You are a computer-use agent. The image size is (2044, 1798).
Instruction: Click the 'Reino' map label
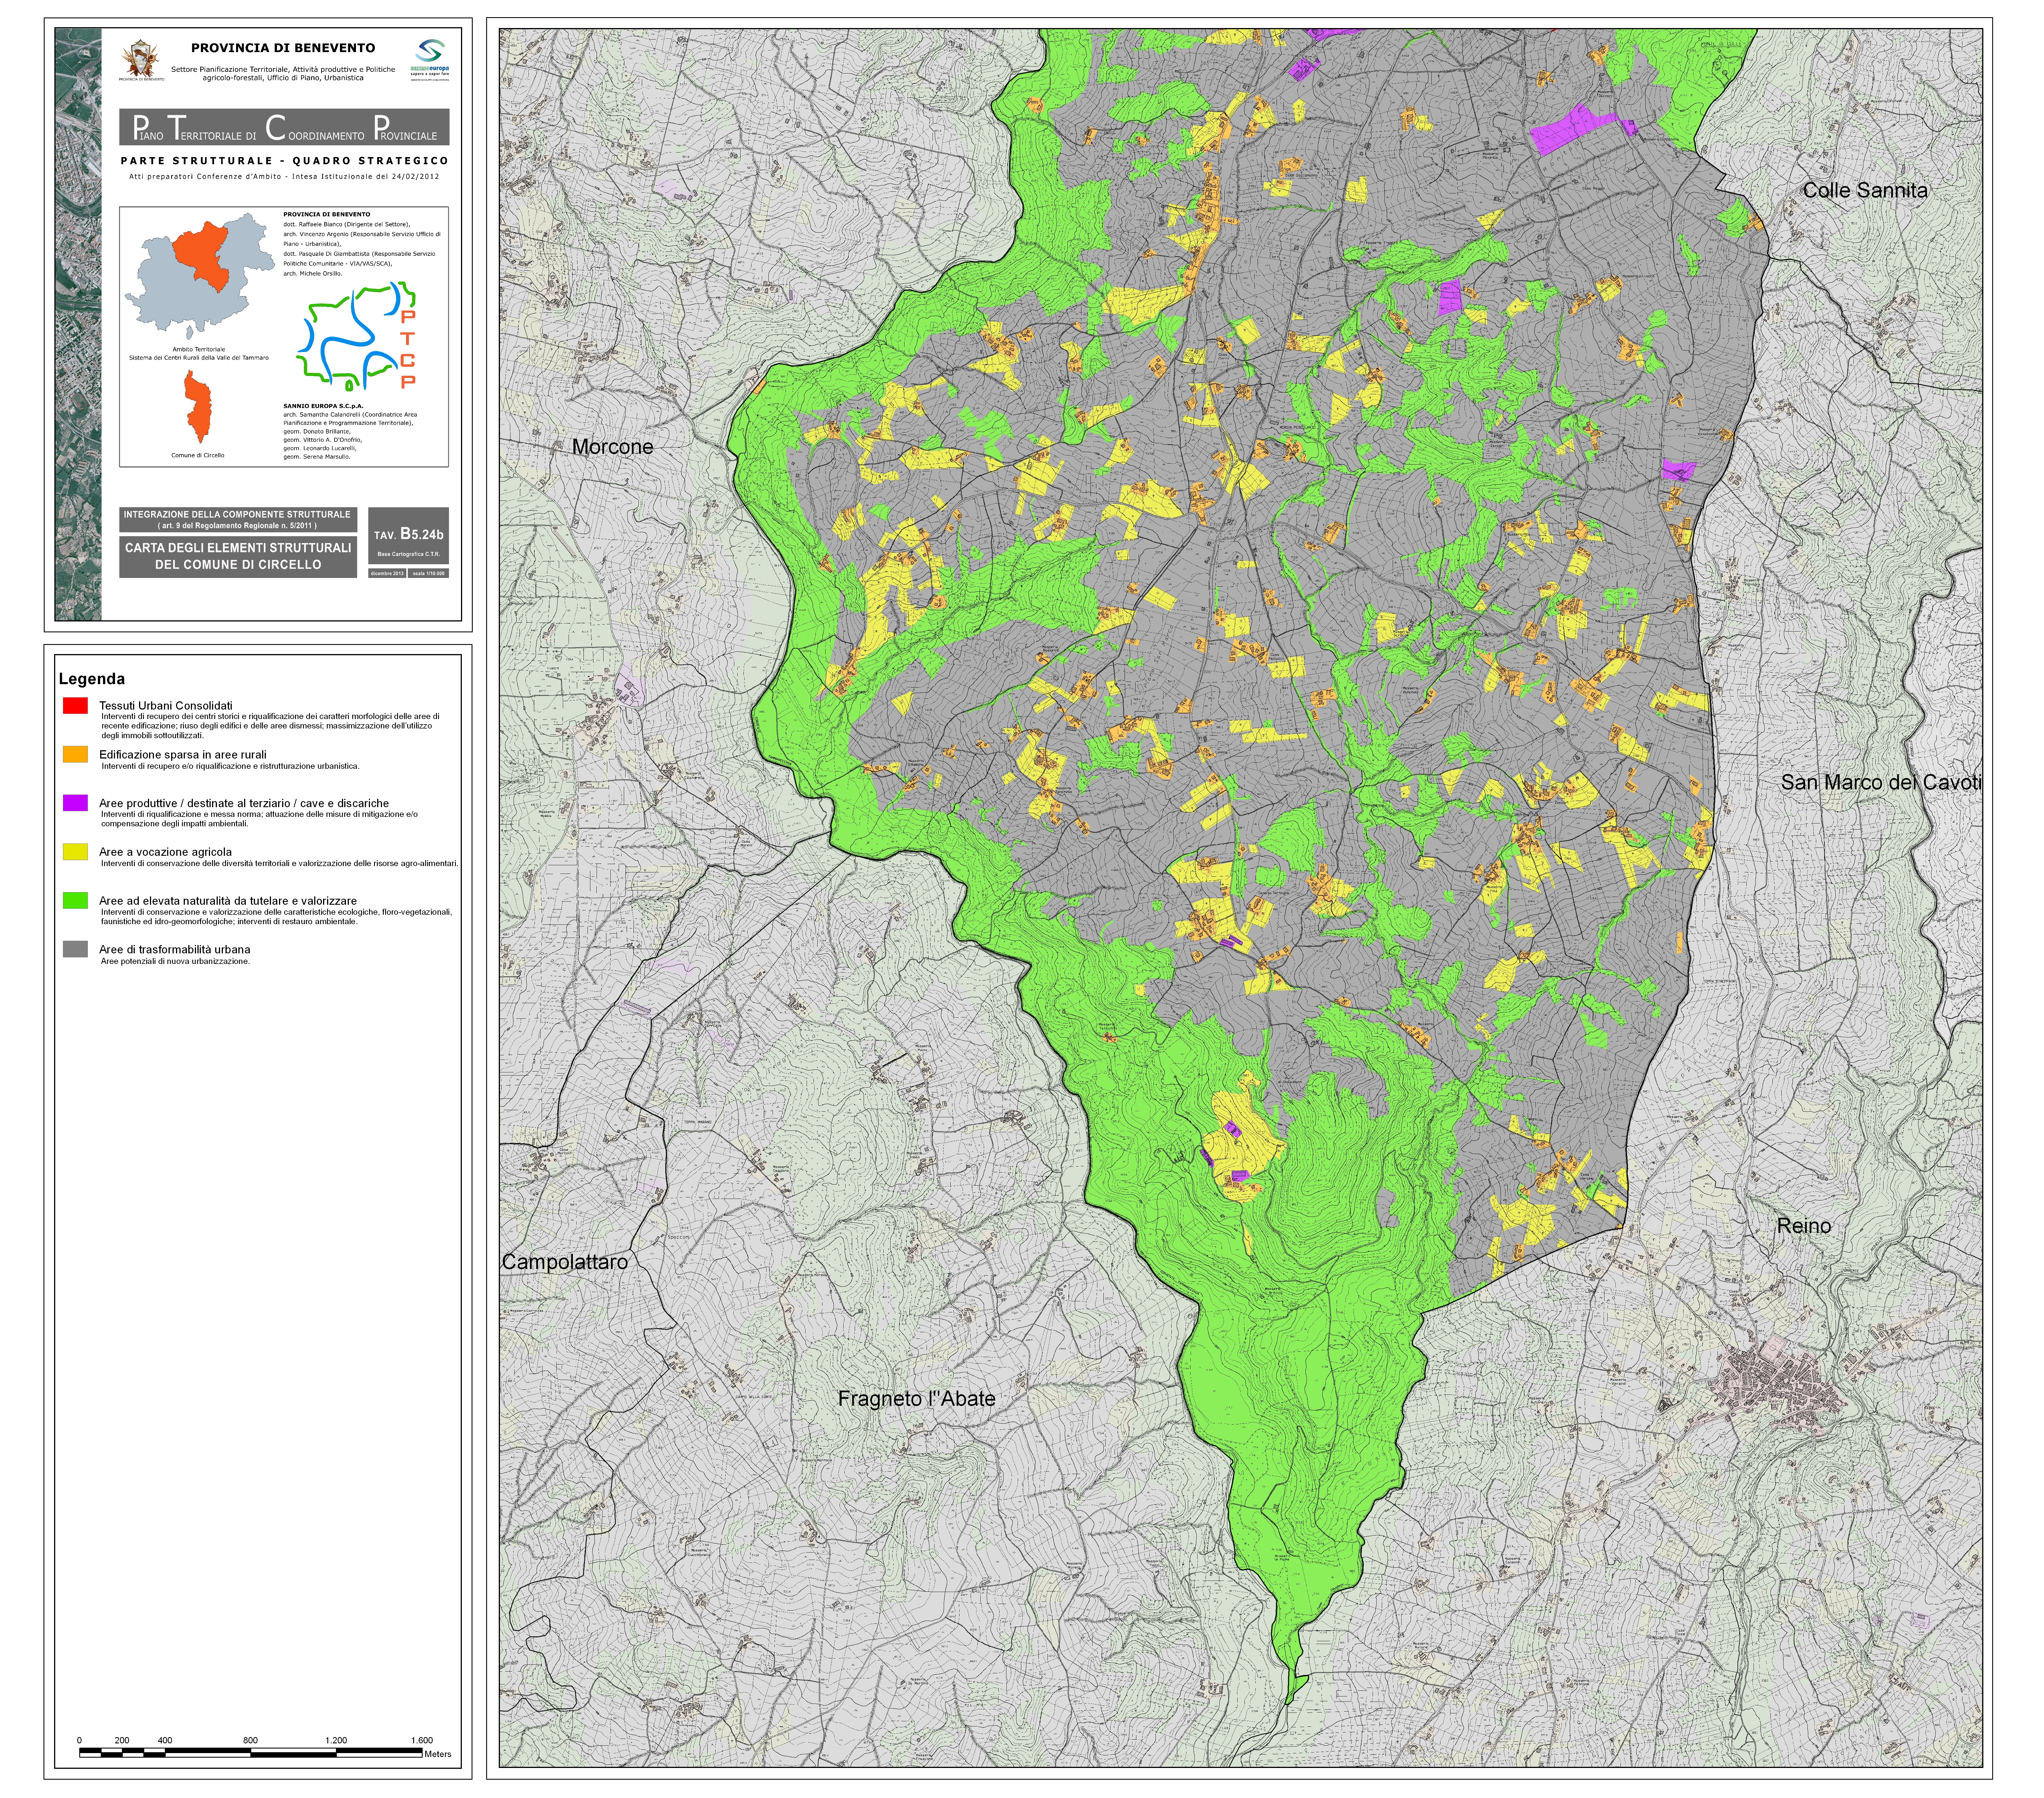[1804, 1226]
